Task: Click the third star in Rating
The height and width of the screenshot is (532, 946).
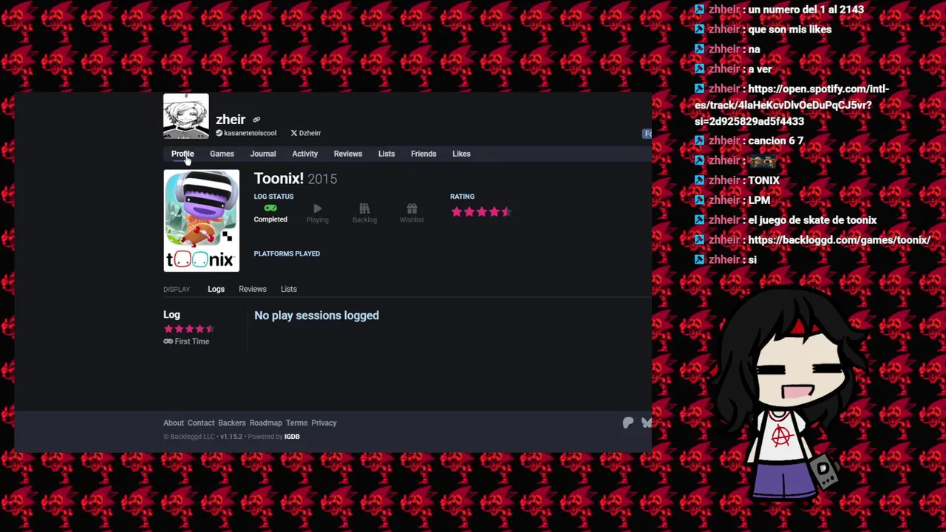Action: pos(481,212)
